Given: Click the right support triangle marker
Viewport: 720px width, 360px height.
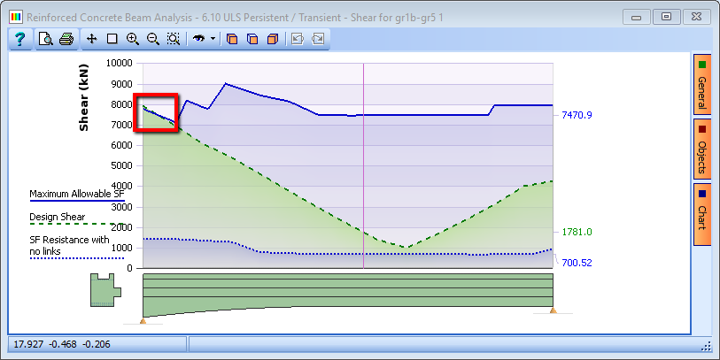Looking at the screenshot, I should 554,310.
